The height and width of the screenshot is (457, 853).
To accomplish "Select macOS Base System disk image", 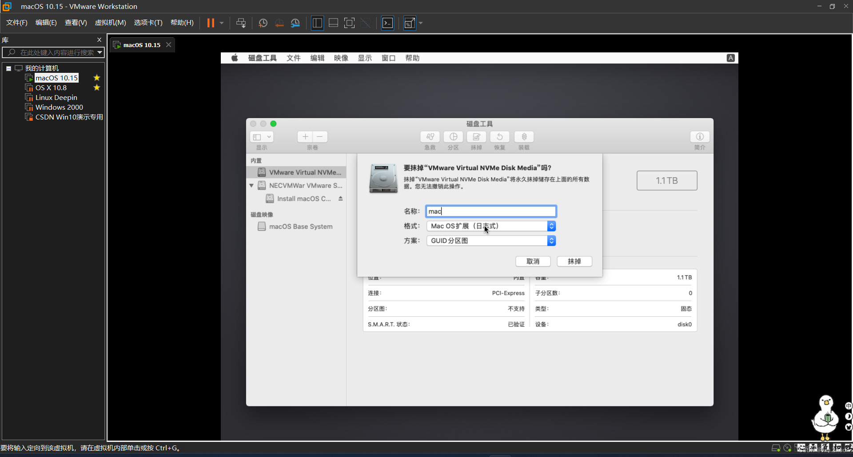I will (x=295, y=227).
